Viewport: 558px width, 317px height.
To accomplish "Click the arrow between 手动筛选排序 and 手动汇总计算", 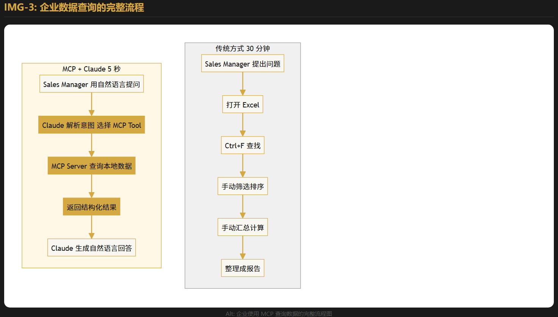I will click(243, 207).
